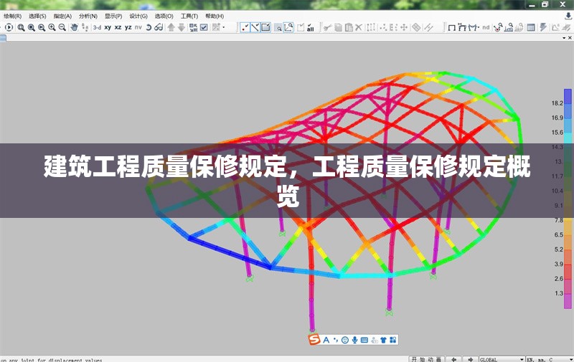Viewport: 574px width, 362px height.
Task: Click the Zoom Out minus magnifier
Action: tap(62, 27)
